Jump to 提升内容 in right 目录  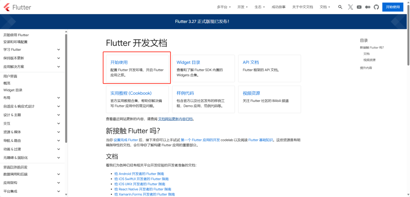click(366, 68)
